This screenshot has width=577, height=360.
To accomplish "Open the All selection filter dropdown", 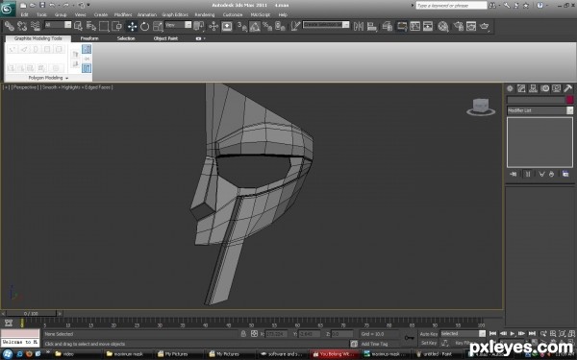I will pyautogui.click(x=58, y=25).
